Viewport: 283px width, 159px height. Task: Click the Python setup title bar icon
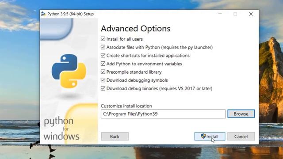click(x=43, y=14)
